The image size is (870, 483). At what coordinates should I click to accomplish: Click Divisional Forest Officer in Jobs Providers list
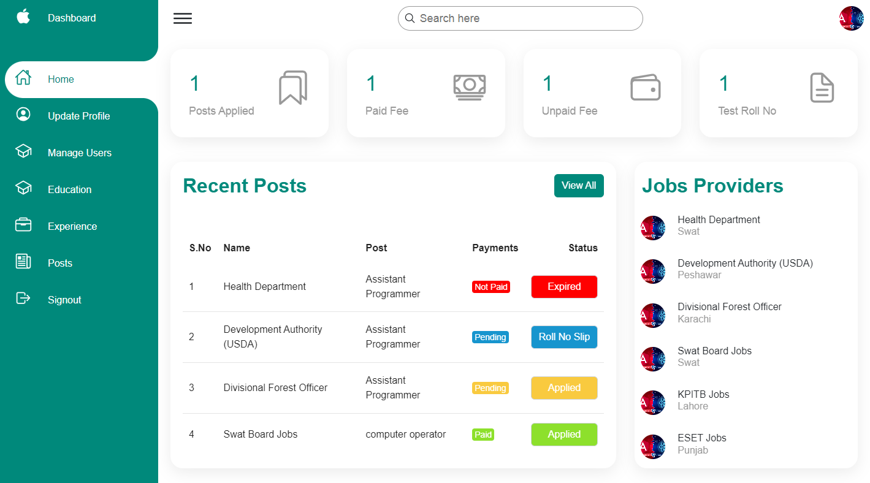pyautogui.click(x=730, y=307)
